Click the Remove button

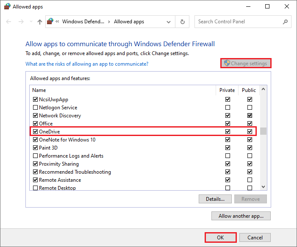[x=250, y=199]
